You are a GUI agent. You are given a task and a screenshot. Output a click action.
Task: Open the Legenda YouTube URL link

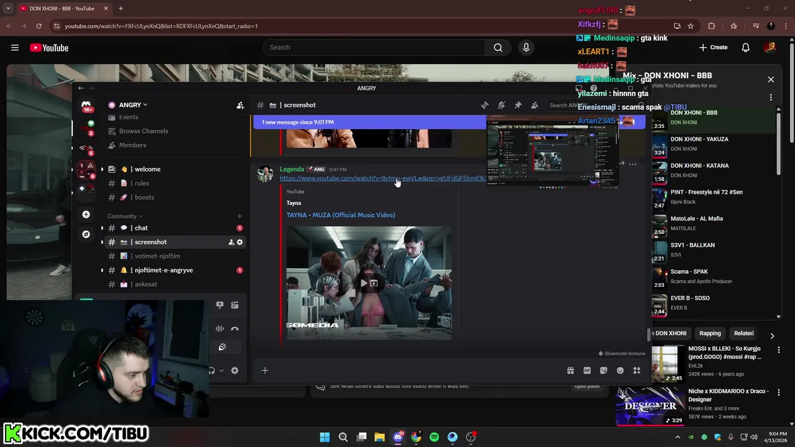[383, 179]
